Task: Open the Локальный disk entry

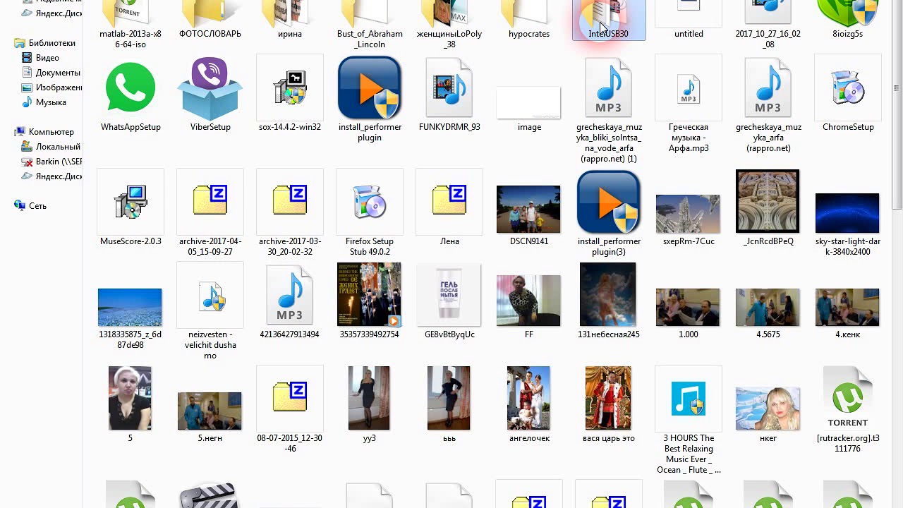Action: coord(58,147)
